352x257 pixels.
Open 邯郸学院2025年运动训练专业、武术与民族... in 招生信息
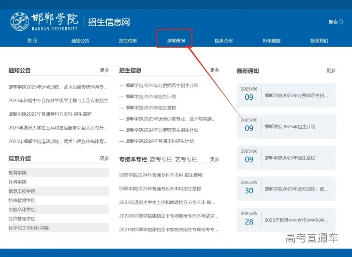[x=170, y=119]
